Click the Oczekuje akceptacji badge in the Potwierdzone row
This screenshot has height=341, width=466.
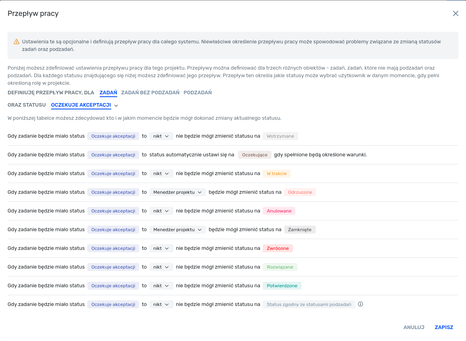point(113,286)
